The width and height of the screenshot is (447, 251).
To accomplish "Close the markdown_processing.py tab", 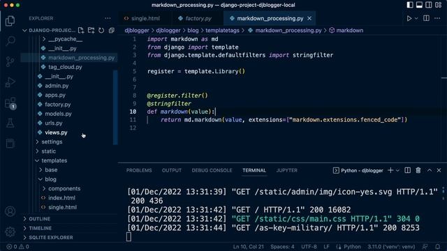I will click(x=309, y=18).
